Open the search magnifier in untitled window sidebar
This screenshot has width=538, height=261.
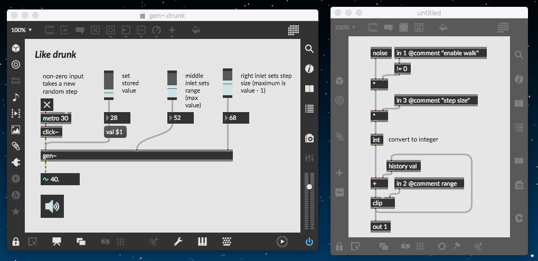pos(519,55)
